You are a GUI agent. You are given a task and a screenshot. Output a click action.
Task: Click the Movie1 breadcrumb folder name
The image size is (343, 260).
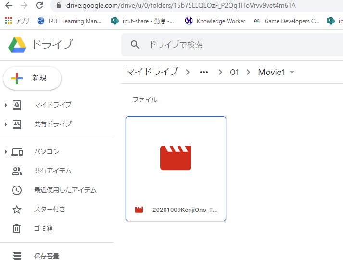click(271, 72)
